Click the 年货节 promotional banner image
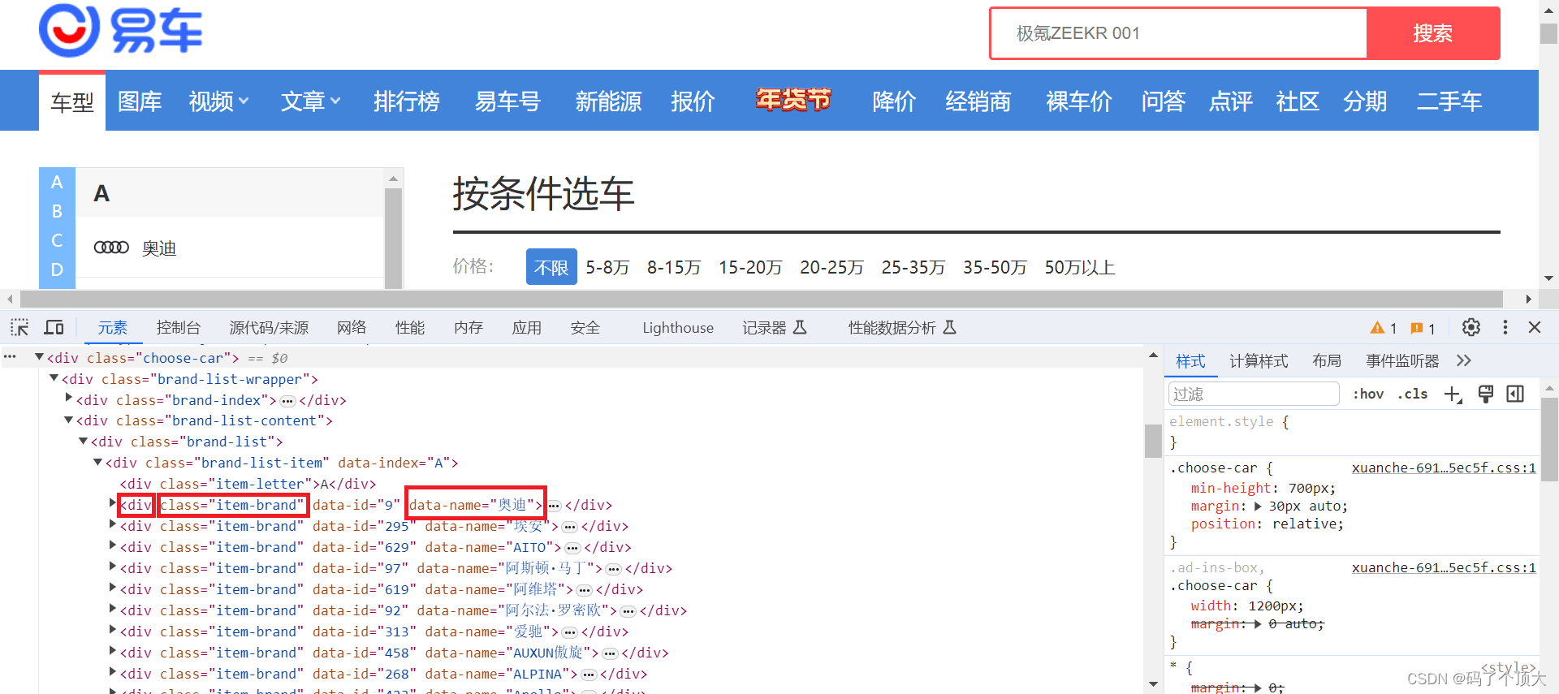The height and width of the screenshot is (694, 1559). pos(793,100)
